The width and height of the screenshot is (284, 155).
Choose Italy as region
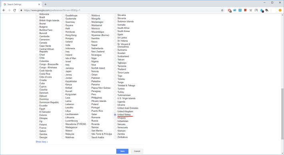tap(63, 65)
